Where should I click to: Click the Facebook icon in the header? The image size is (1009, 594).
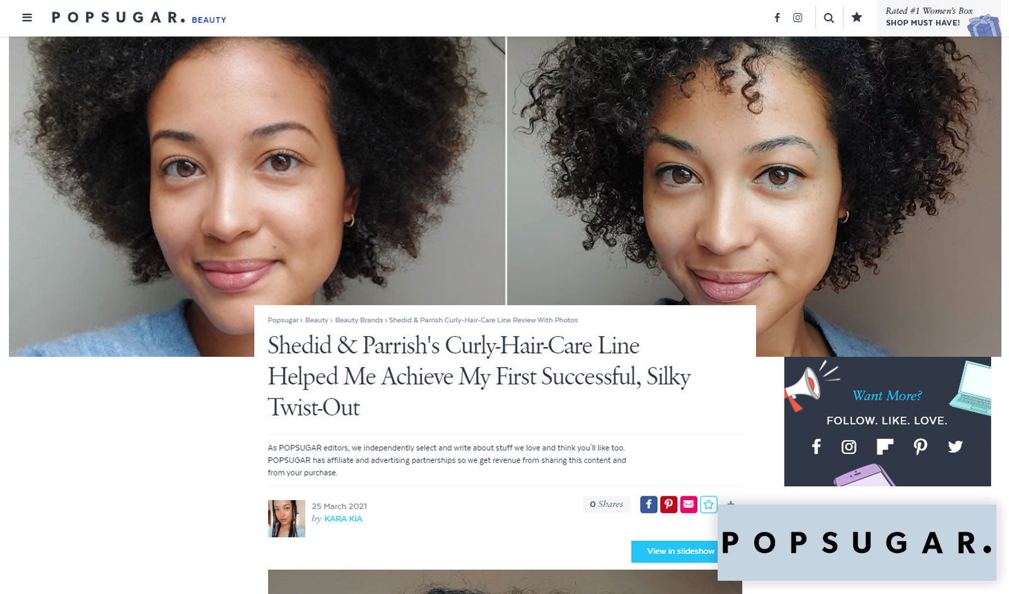pyautogui.click(x=777, y=18)
